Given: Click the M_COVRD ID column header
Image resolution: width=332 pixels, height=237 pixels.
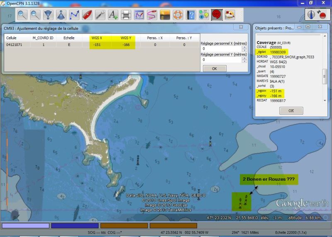Looking at the screenshot, I should (43, 38).
